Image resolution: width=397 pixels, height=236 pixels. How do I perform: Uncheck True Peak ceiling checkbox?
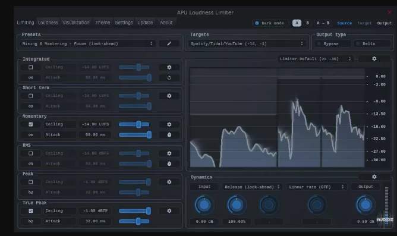pyautogui.click(x=31, y=210)
